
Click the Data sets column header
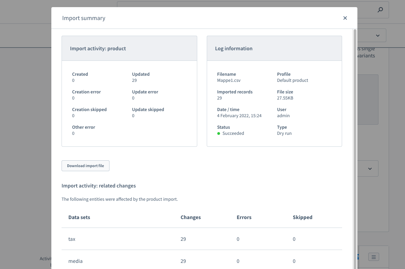[79, 217]
